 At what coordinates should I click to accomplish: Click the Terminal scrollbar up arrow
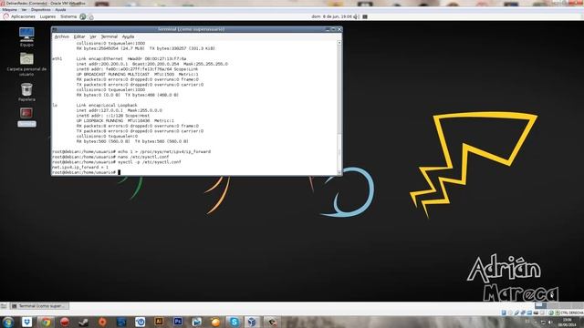pyautogui.click(x=339, y=43)
